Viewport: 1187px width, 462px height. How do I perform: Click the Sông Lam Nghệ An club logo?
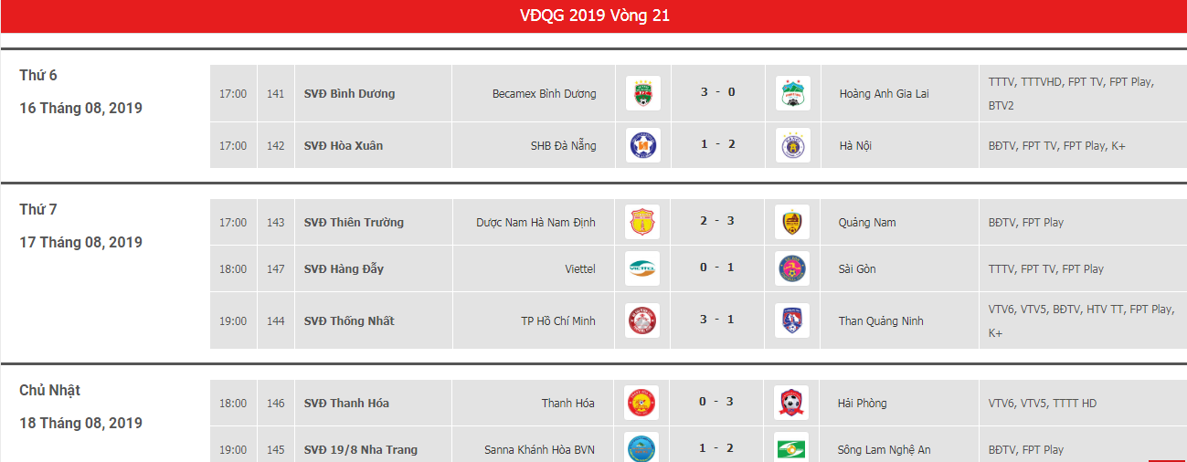[x=791, y=447]
